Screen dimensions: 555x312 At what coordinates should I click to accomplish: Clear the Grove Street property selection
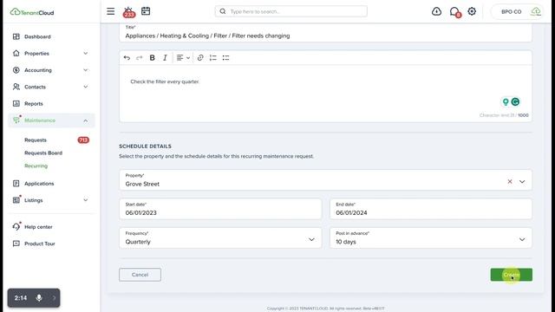pos(510,181)
